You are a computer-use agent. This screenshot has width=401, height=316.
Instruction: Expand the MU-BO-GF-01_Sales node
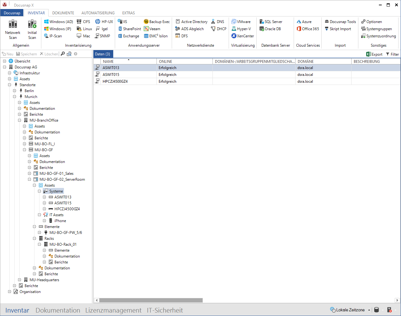click(x=30, y=174)
